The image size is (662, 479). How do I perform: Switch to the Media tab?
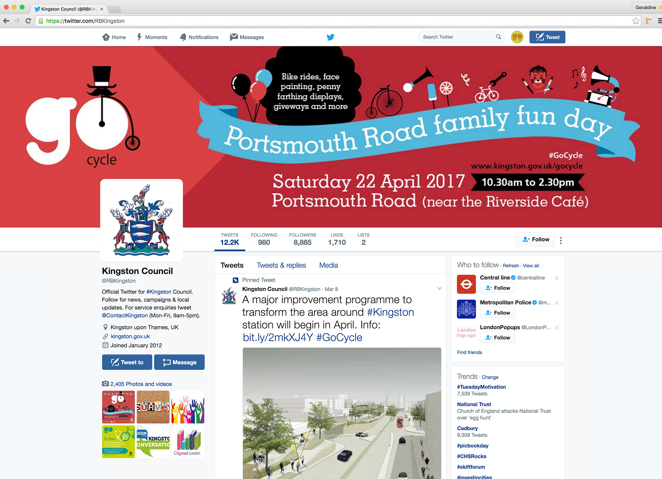click(x=328, y=265)
